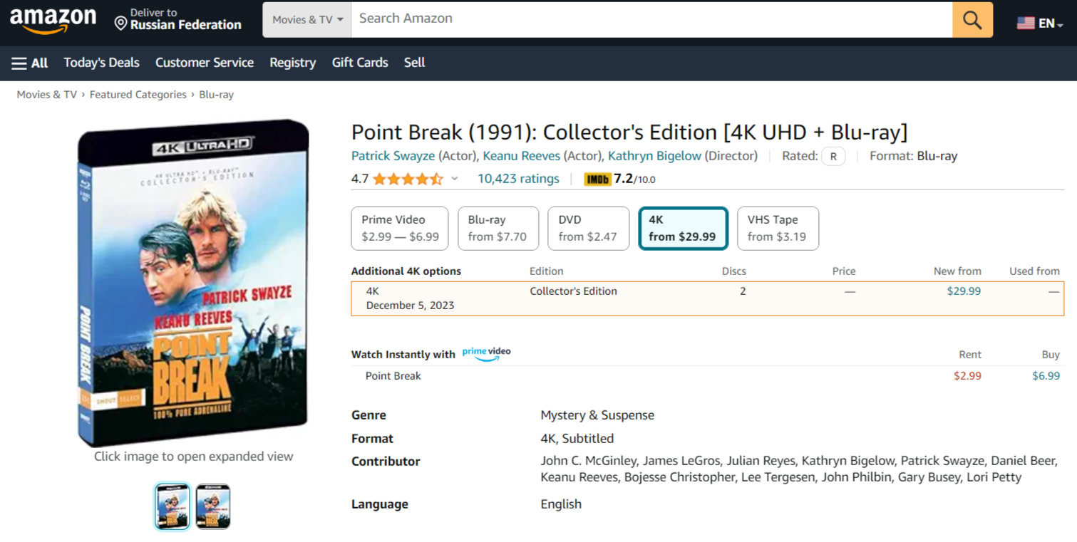Select the second product thumbnail image
This screenshot has width=1077, height=542.
(x=213, y=506)
